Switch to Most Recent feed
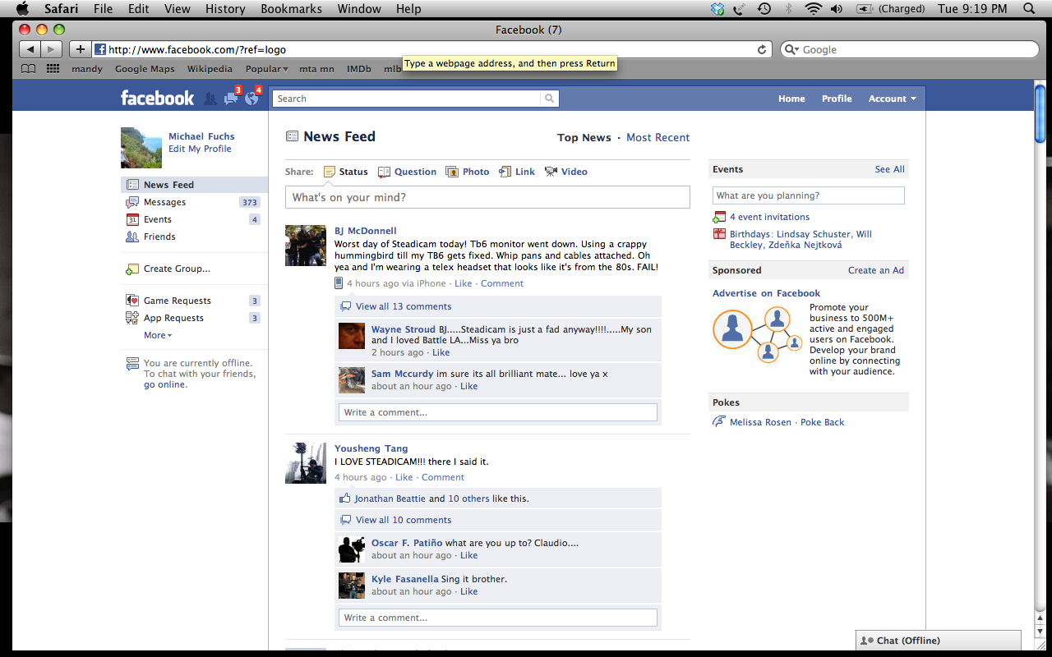 657,138
